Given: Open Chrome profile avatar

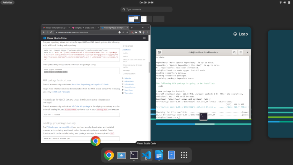Looking at the screenshot, I should tap(143, 32).
